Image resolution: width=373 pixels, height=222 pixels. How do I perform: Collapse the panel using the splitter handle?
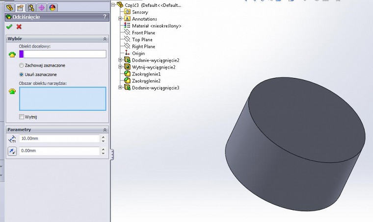(x=112, y=154)
